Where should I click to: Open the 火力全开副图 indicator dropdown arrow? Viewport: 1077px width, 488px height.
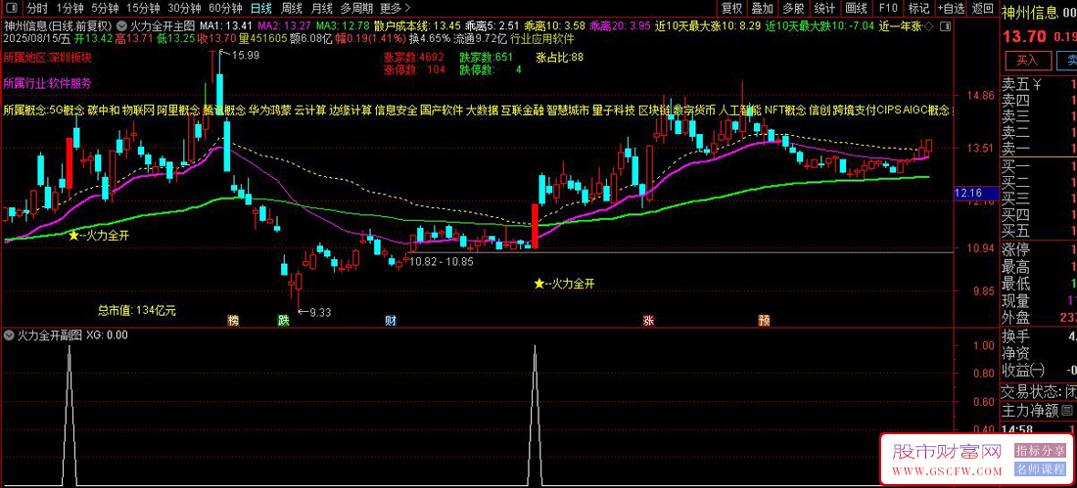pos(9,334)
